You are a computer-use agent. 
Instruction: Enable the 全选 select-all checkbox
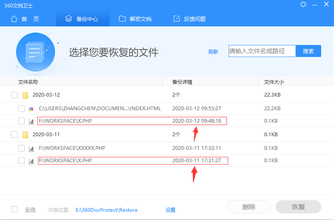click(14, 210)
